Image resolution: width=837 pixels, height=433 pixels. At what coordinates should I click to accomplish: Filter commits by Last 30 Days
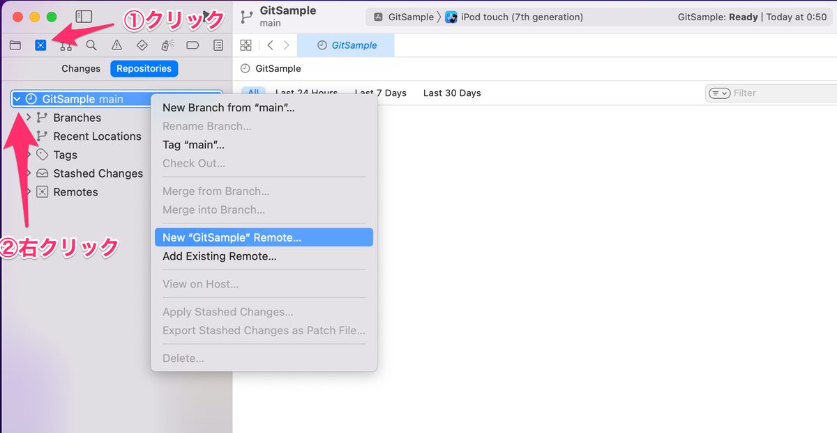coord(452,93)
